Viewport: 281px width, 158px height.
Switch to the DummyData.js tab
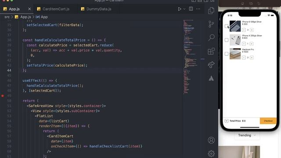(x=99, y=9)
